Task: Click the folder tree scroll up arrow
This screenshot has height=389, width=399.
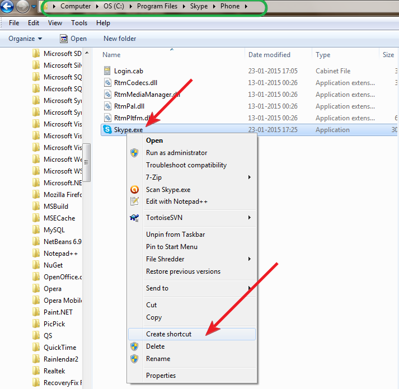Action: pyautogui.click(x=87, y=53)
